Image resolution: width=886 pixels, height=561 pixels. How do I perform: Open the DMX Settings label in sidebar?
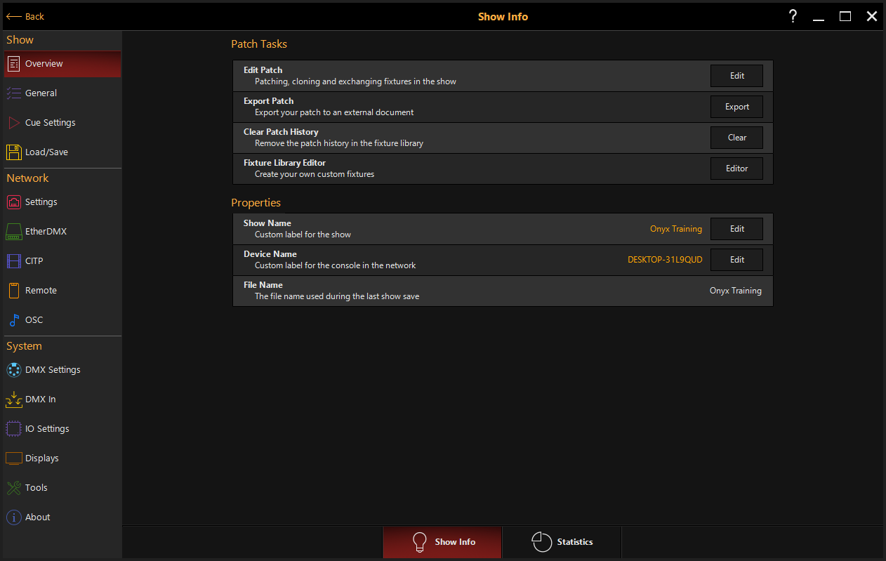[x=53, y=370]
